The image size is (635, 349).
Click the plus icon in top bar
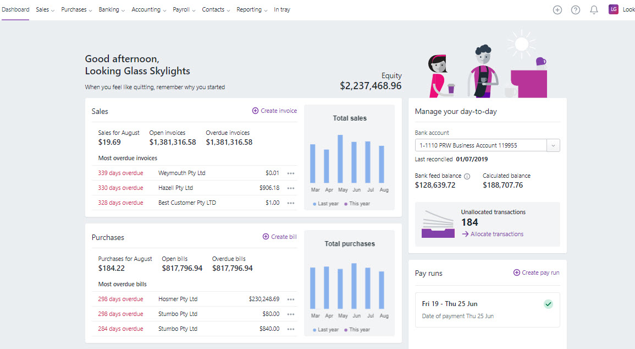coord(557,10)
